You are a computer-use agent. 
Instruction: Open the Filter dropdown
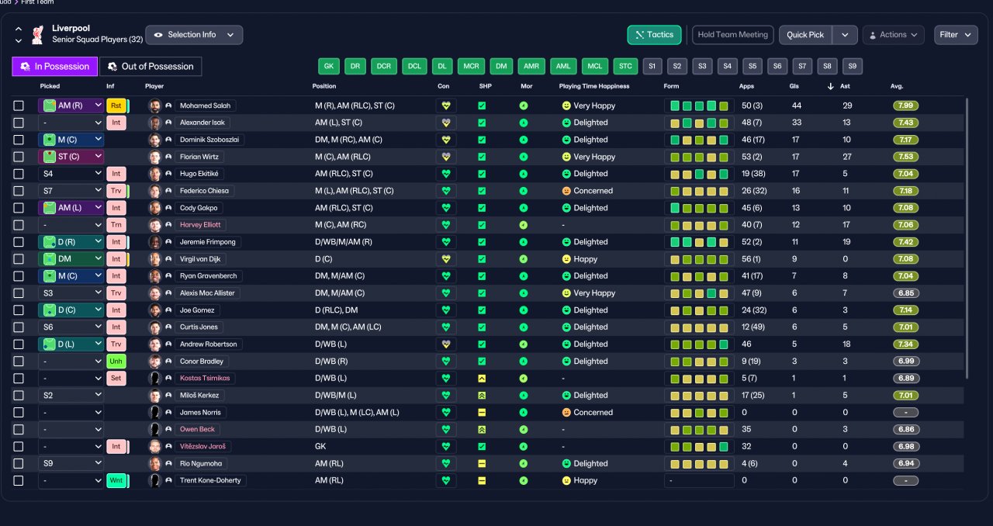pyautogui.click(x=956, y=35)
